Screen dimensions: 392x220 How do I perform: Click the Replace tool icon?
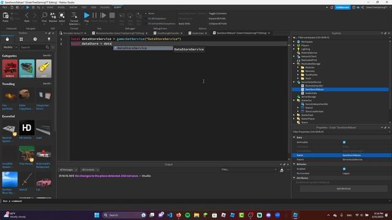(x=53, y=15)
